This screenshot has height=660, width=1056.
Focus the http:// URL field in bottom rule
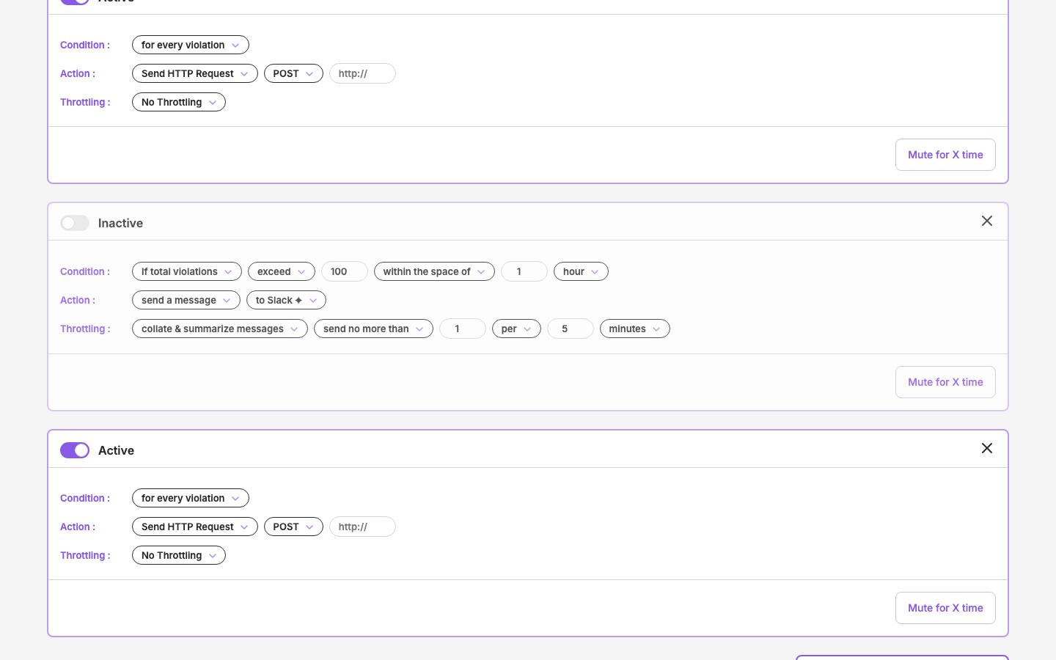click(362, 527)
